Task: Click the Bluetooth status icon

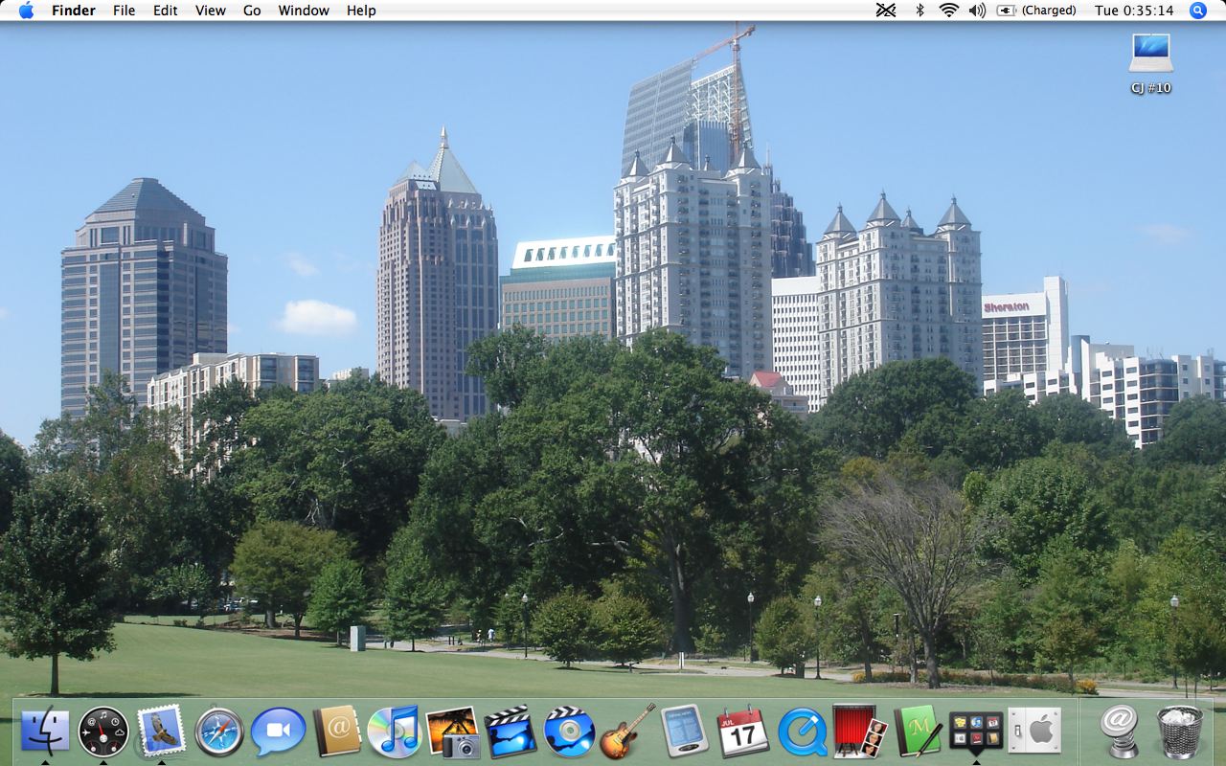Action: tap(919, 11)
